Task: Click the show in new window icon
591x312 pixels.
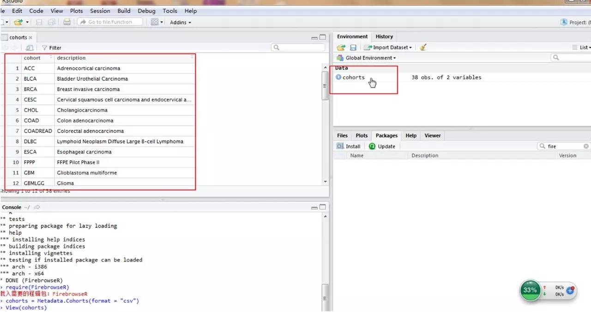Action: (x=29, y=48)
